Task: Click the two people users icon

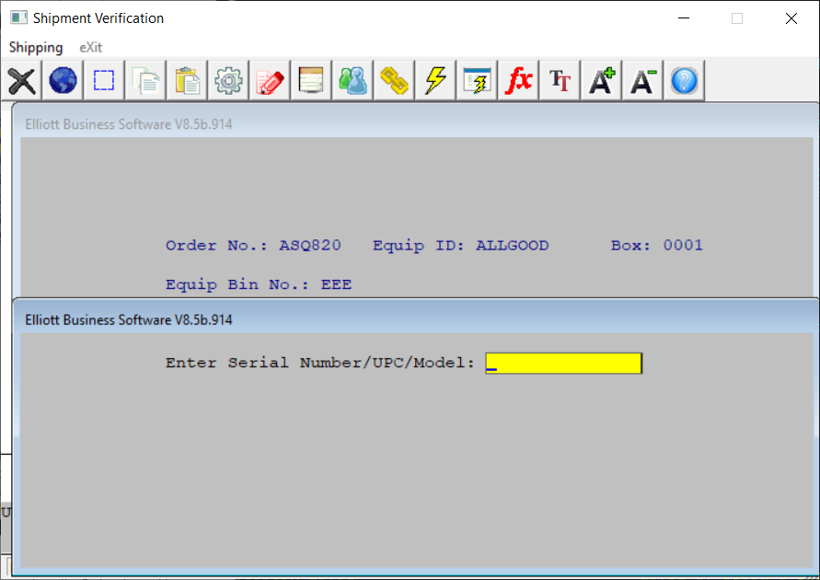Action: [x=353, y=80]
